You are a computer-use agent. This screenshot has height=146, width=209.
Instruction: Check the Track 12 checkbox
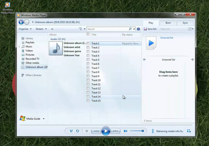tap(88, 88)
